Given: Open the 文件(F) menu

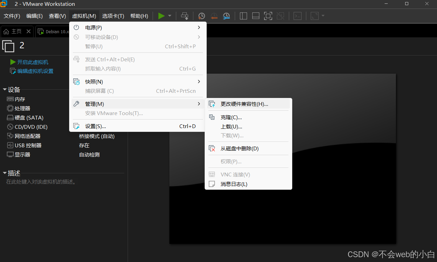Looking at the screenshot, I should point(12,16).
